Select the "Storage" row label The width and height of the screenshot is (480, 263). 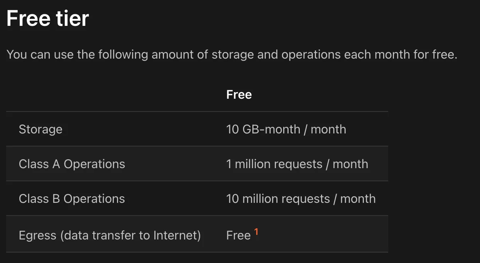41,129
